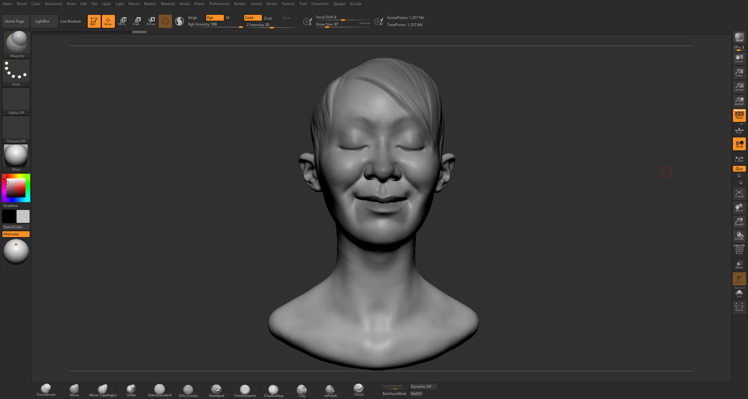Click the Z Intensity slider
Image resolution: width=748 pixels, height=399 pixels.
point(272,25)
